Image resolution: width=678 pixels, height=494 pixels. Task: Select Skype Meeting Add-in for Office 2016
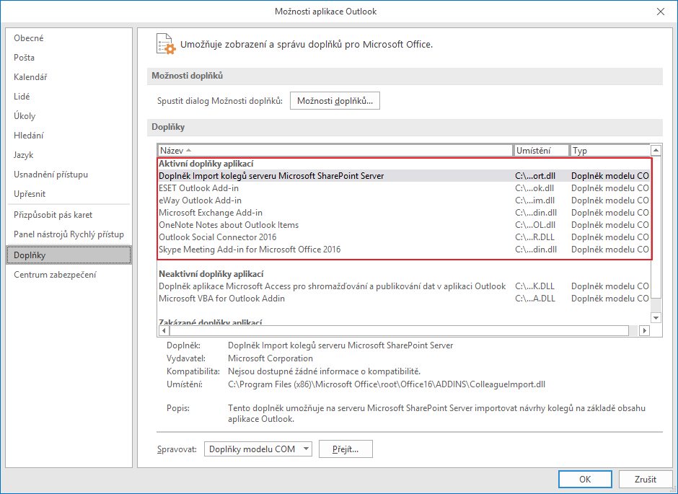(404, 250)
